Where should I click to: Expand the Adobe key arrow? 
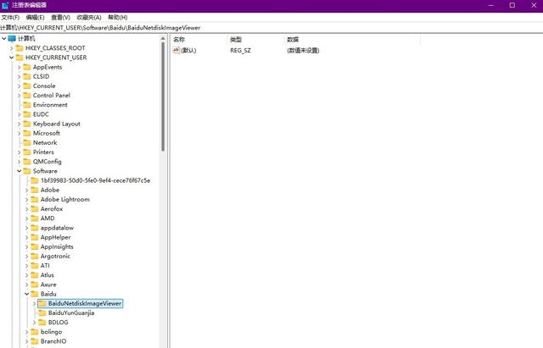(26, 190)
